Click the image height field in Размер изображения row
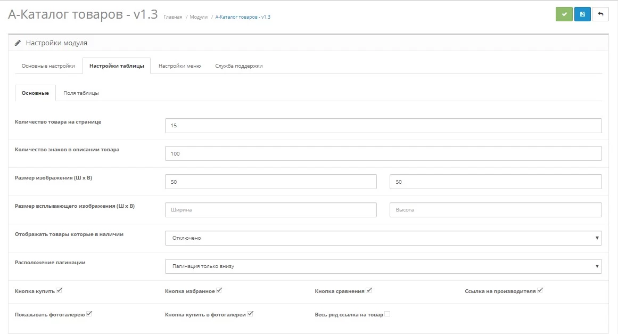This screenshot has height=334, width=618. click(x=496, y=182)
